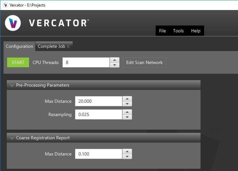Image resolution: width=238 pixels, height=171 pixels.
Task: Decrease Pre-Processing Max Distance value
Action: [127, 104]
